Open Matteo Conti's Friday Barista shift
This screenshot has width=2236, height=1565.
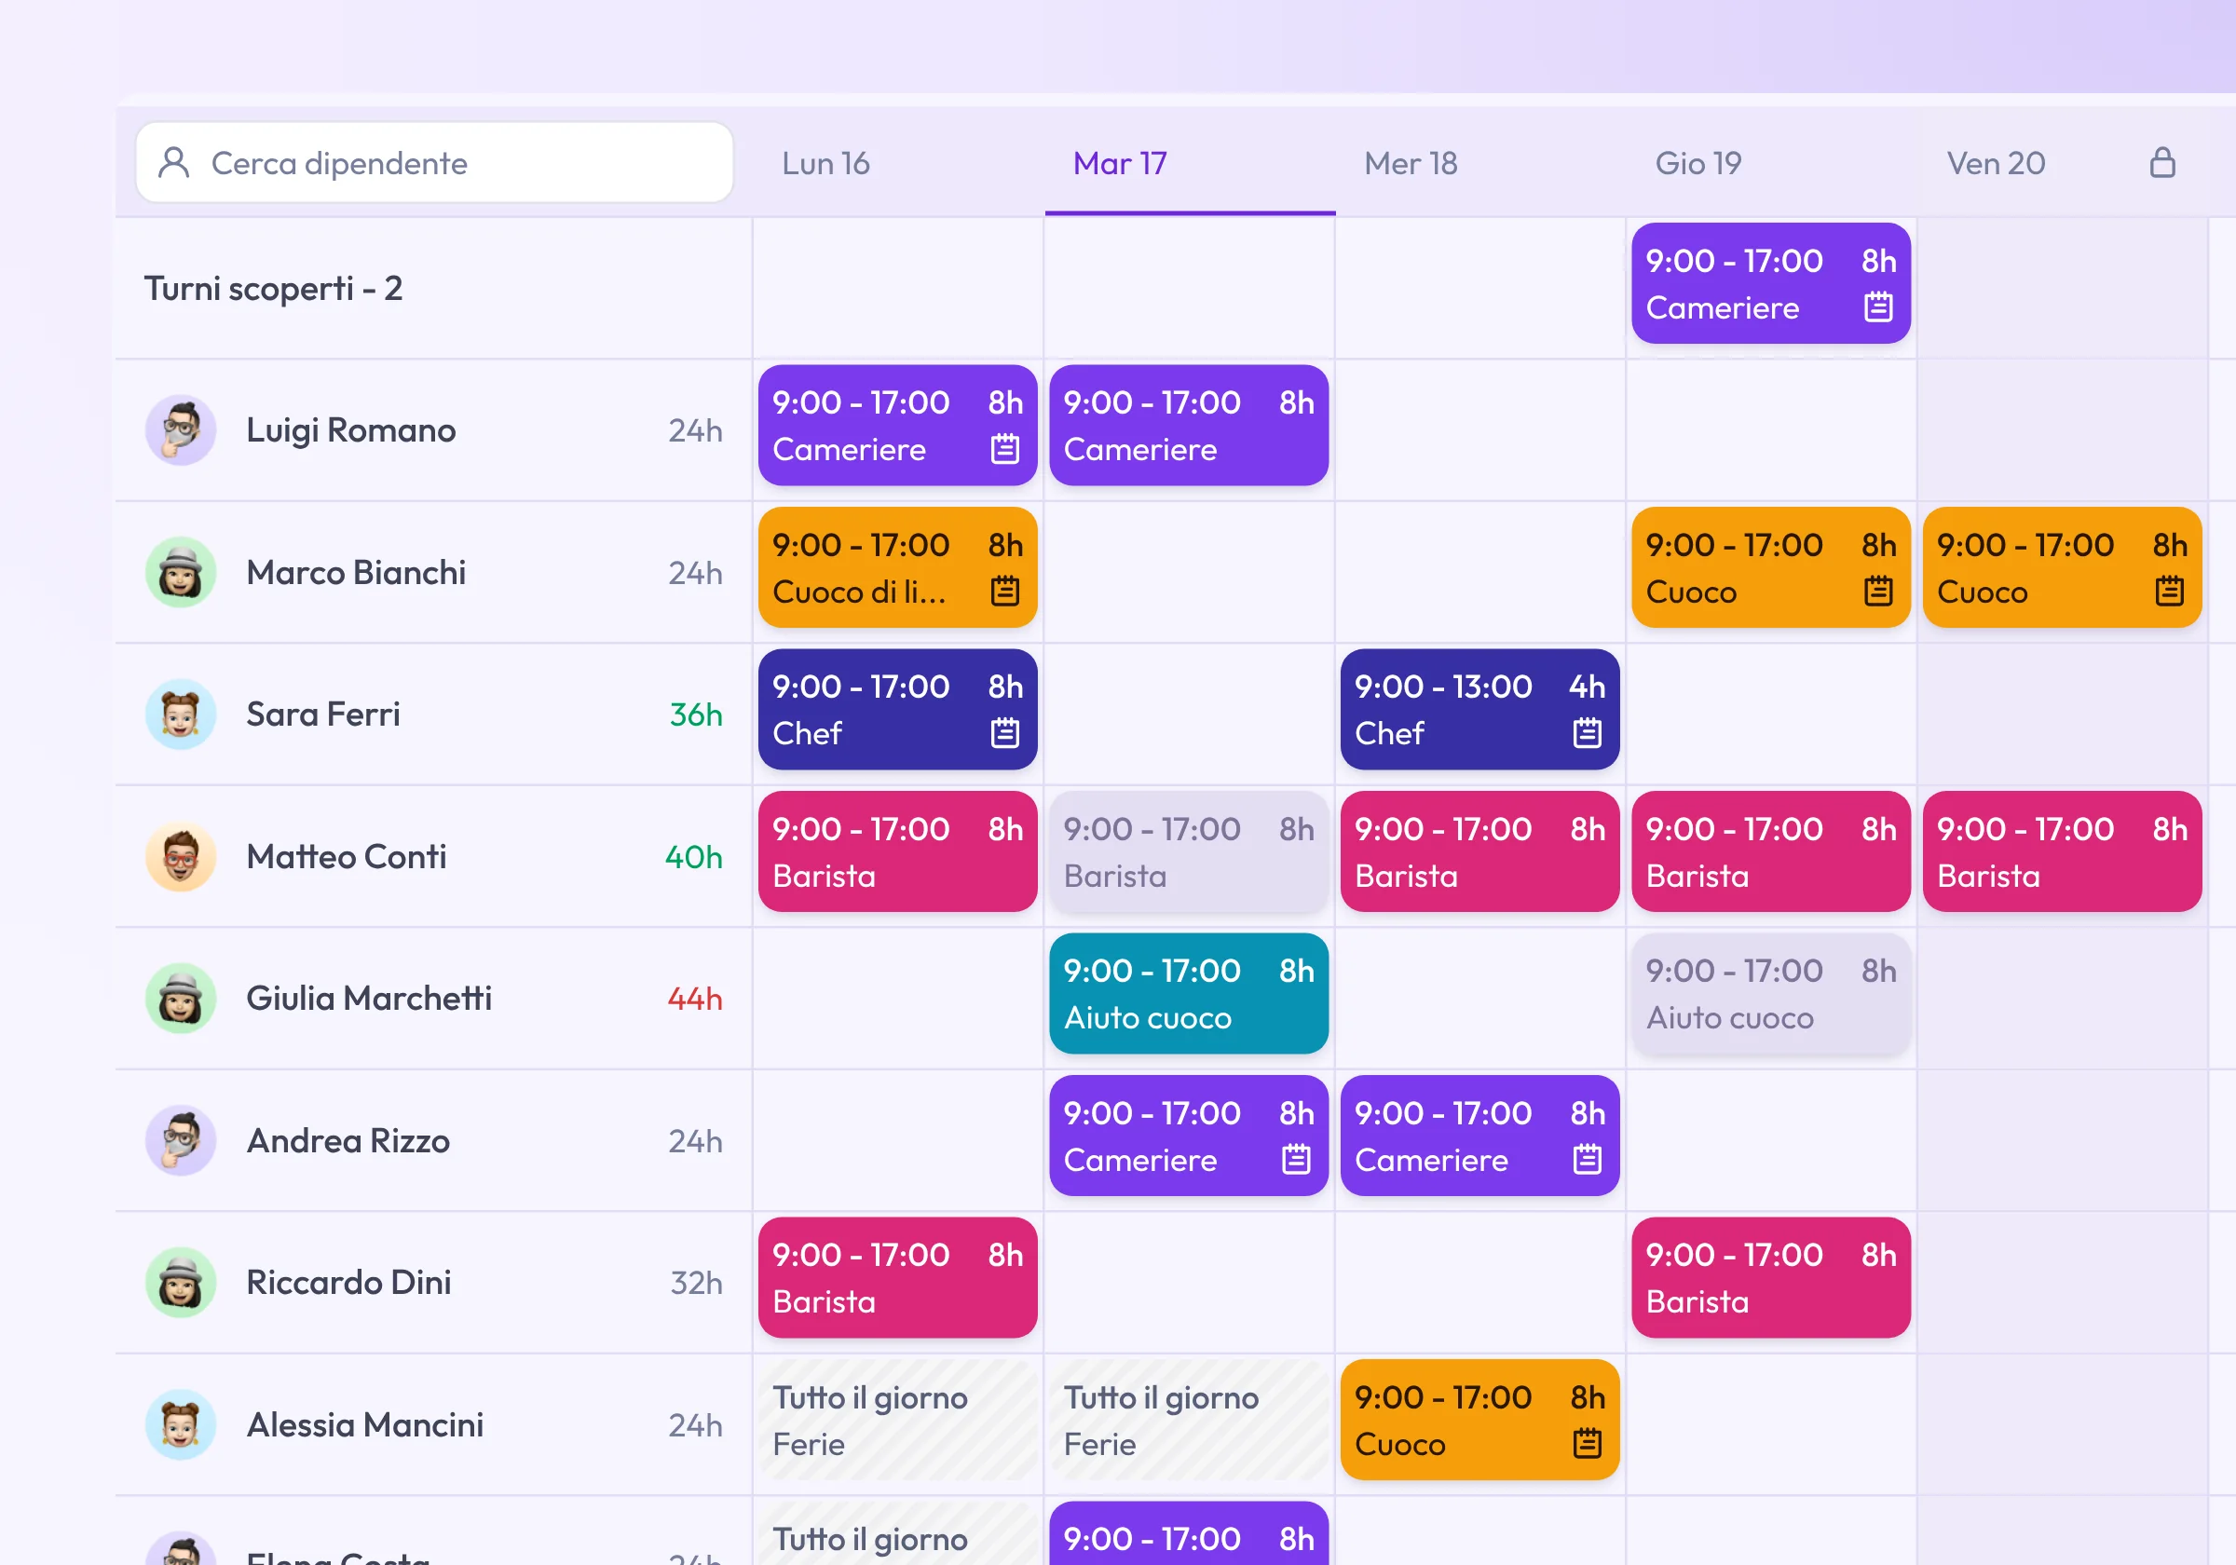click(2063, 852)
